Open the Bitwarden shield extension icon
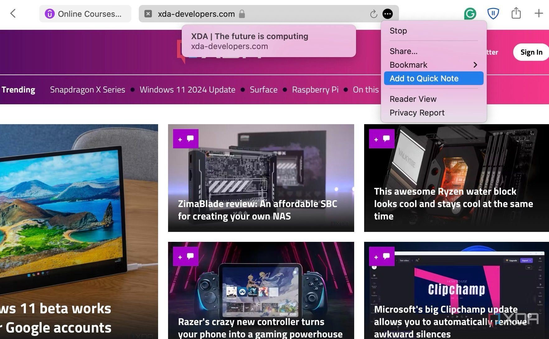The image size is (549, 339). point(493,13)
